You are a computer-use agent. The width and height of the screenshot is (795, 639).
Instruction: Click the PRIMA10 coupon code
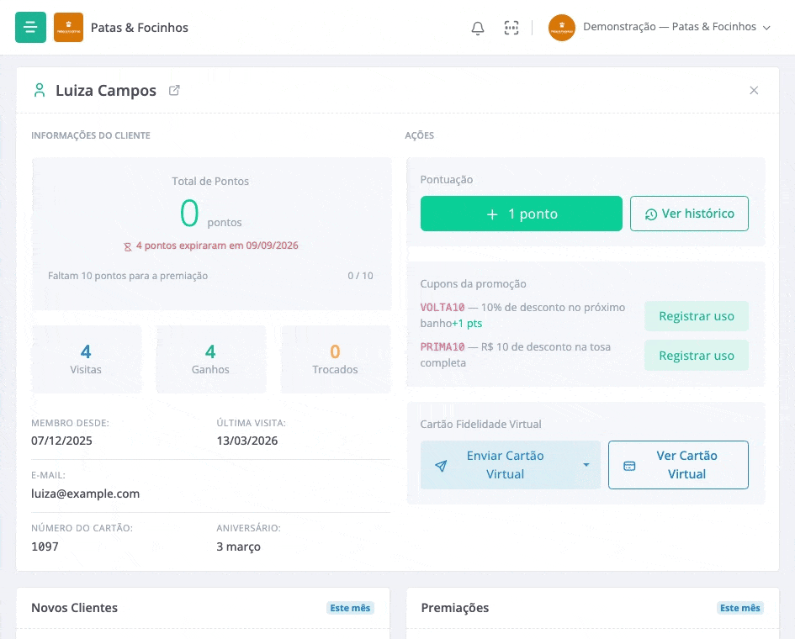[443, 347]
